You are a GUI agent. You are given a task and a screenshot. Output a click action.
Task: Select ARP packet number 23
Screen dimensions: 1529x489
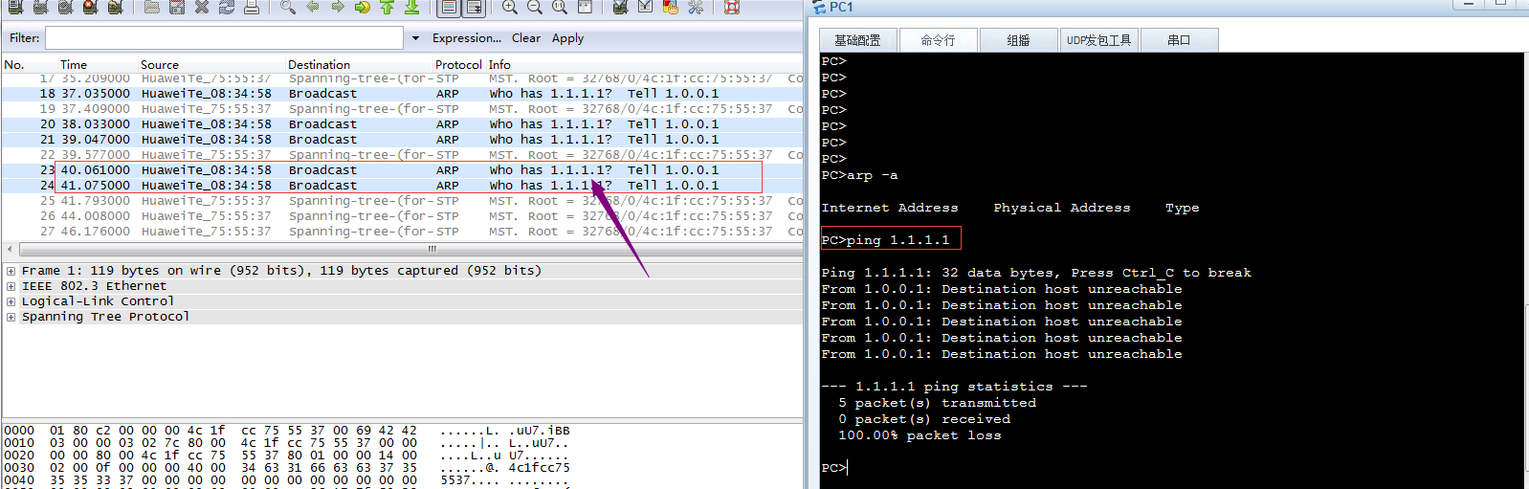pos(403,170)
